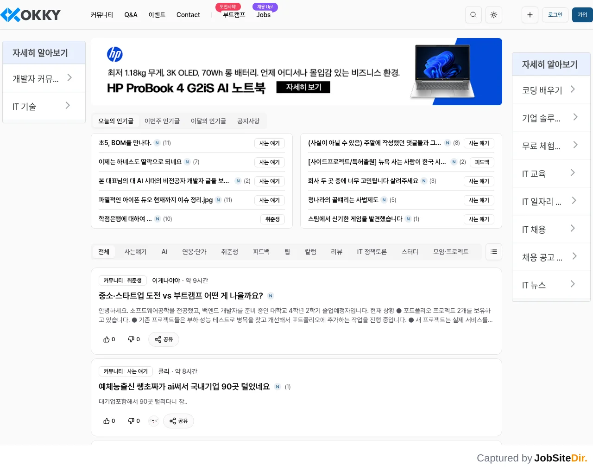Image resolution: width=593 pixels, height=472 pixels.
Task: Open the 이벤트 menu item
Action: (157, 15)
